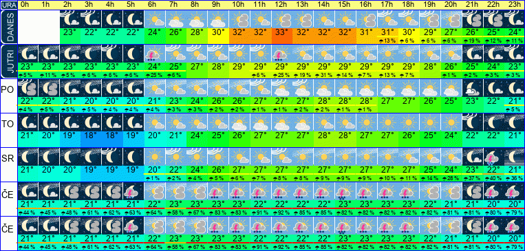Click JUTRI 6h thunderstorm icon

155,53
